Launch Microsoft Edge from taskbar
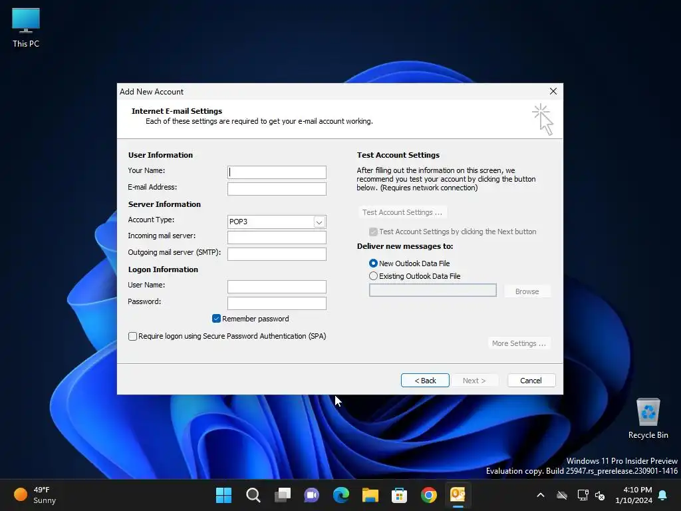The width and height of the screenshot is (681, 511). pos(341,495)
